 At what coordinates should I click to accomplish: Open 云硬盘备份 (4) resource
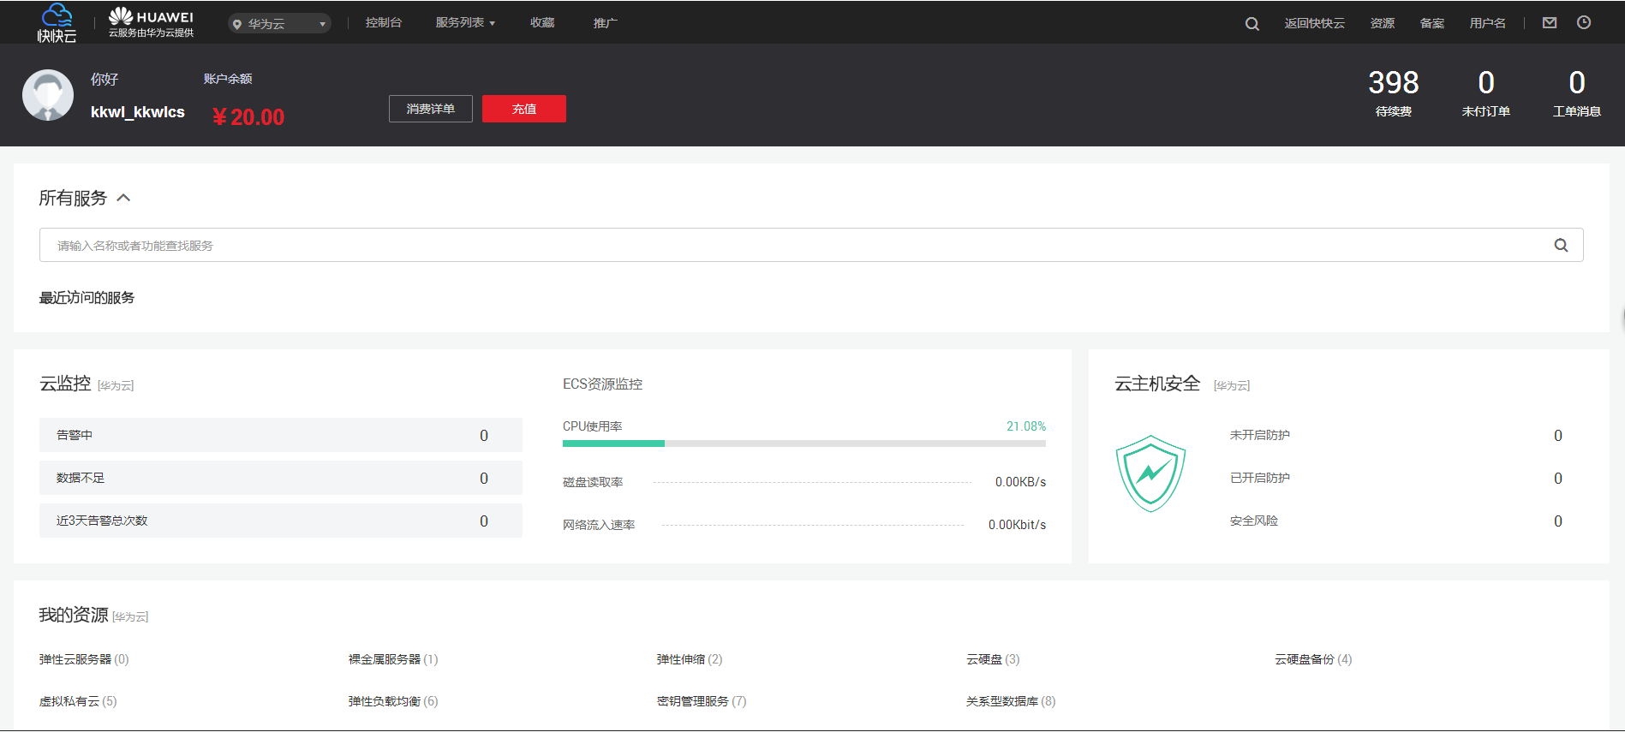point(1313,659)
